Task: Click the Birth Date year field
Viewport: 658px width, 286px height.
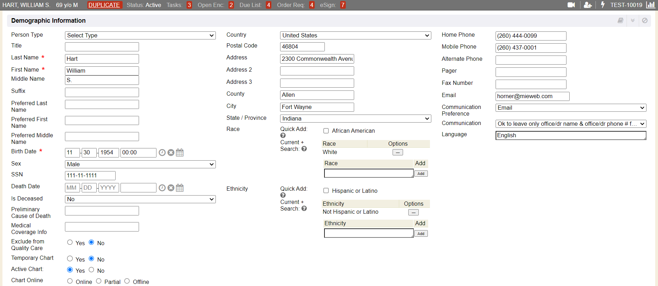Action: (109, 153)
